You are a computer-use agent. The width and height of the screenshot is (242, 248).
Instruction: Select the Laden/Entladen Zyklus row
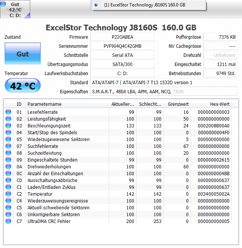[x=118, y=187]
